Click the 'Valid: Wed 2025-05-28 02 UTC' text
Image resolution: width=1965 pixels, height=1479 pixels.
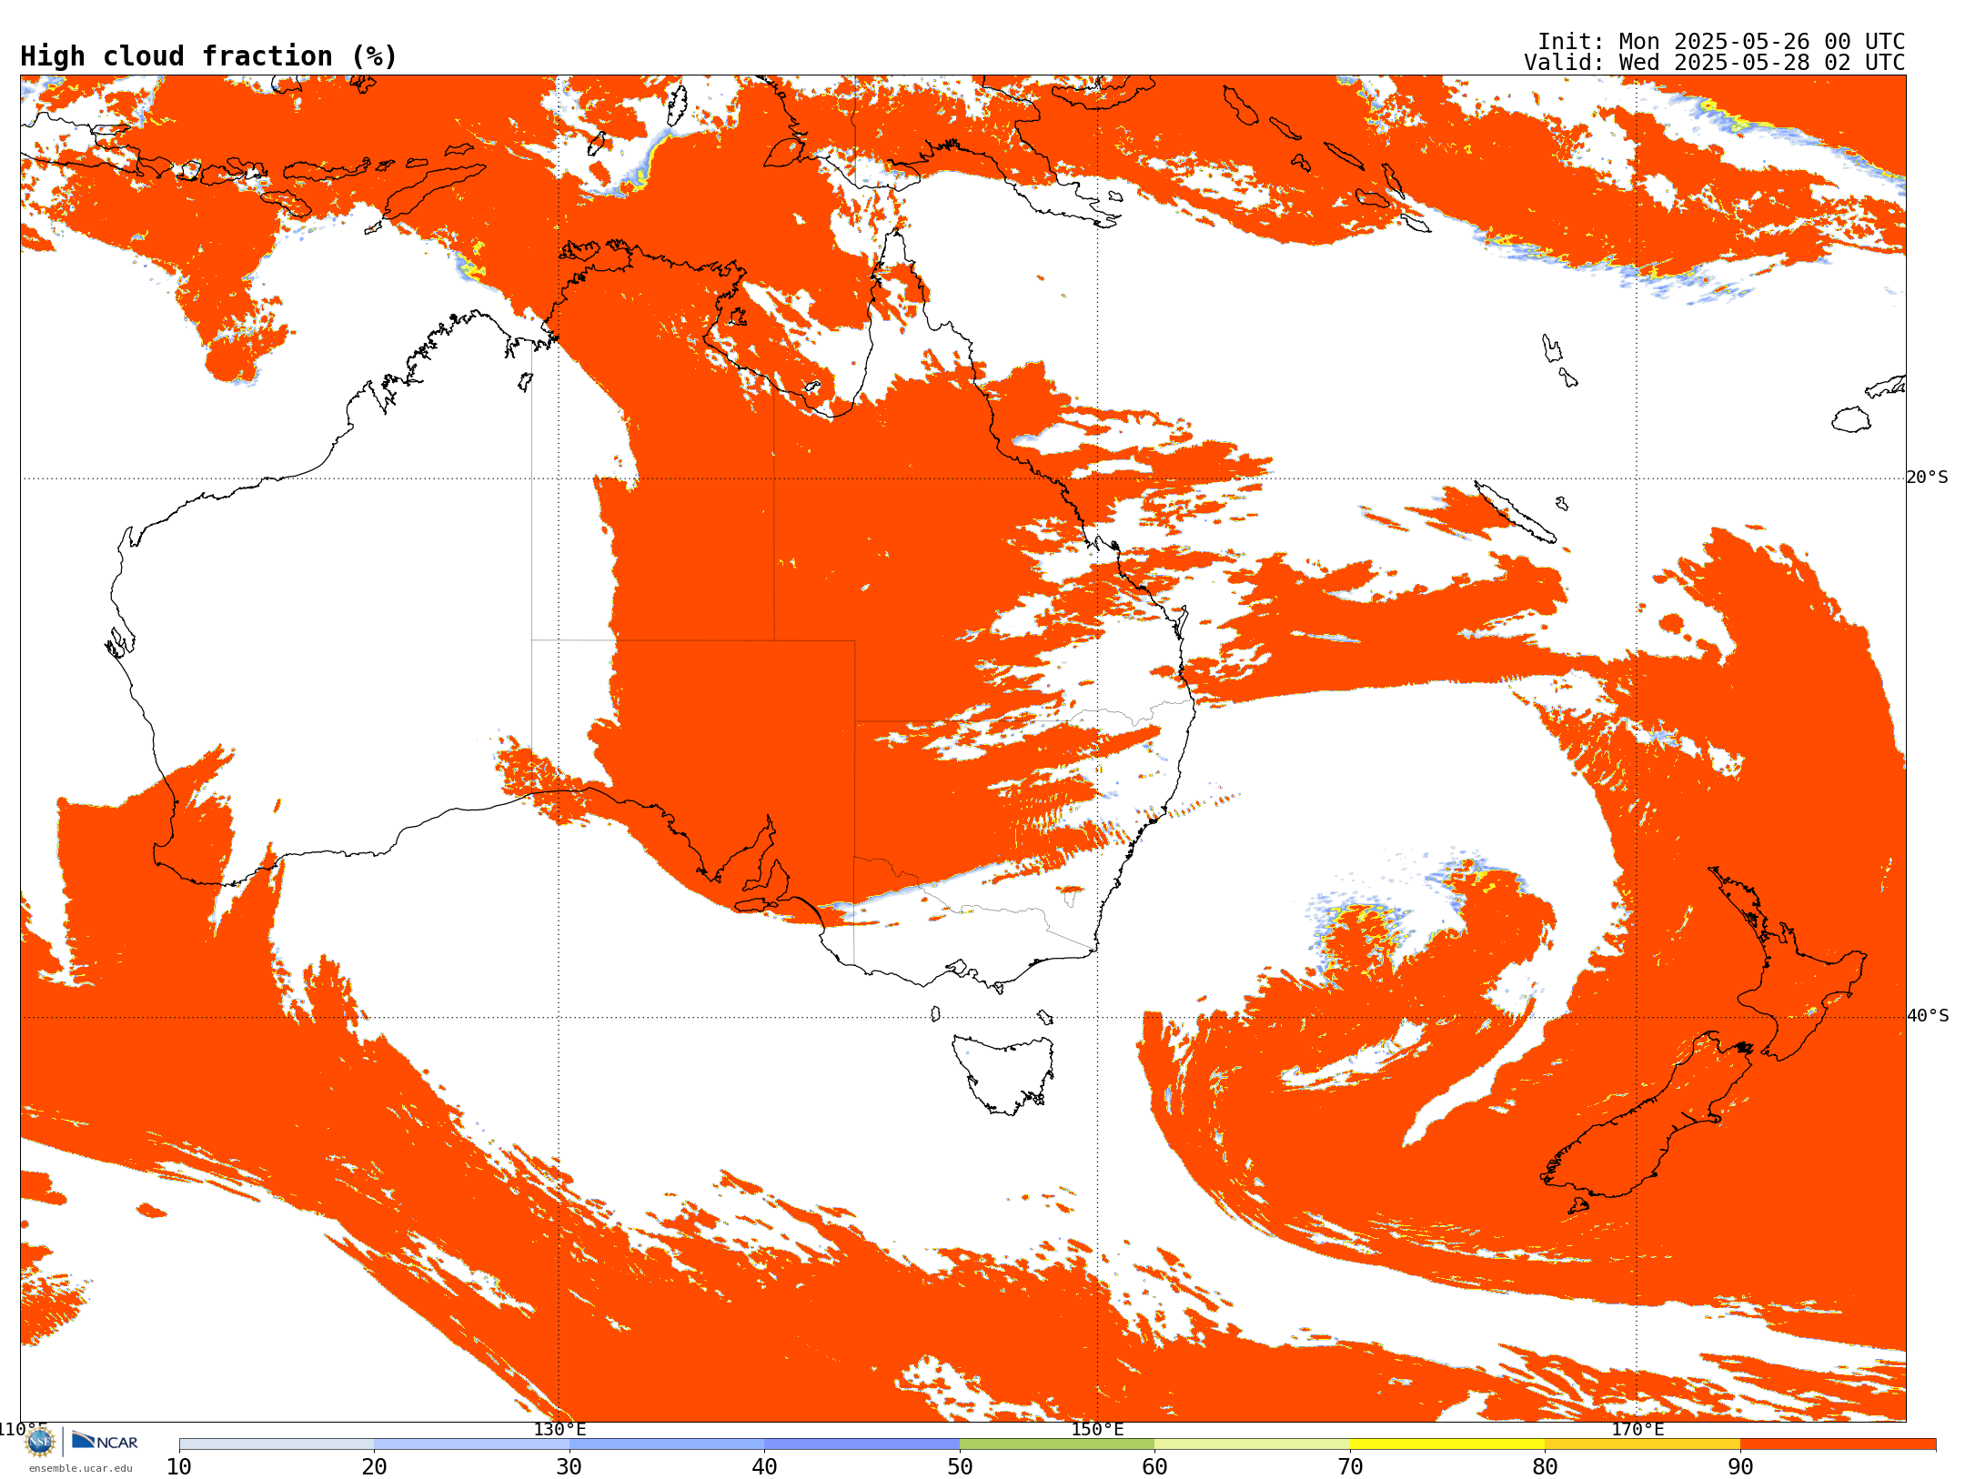pos(1715,63)
